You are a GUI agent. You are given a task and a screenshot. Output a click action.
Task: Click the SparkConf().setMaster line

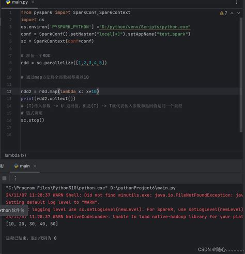click(105, 34)
